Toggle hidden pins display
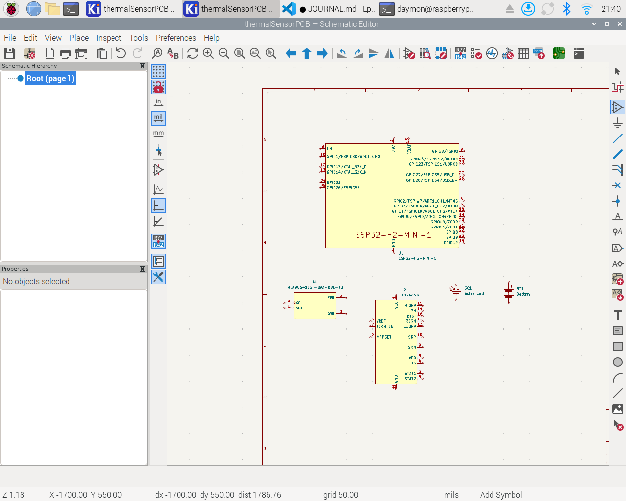This screenshot has width=626, height=501. [158, 170]
